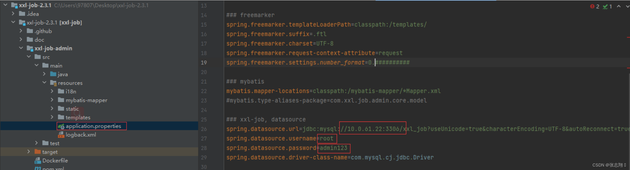Collapse the resources folder
Screen dimensions: 630x170
[44, 83]
